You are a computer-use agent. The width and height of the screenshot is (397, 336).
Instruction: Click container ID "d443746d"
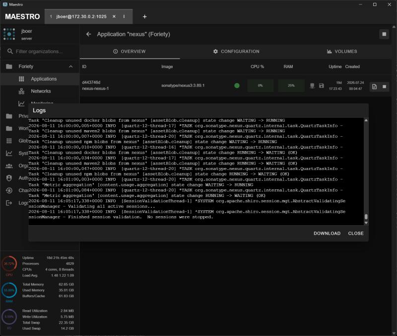pos(91,83)
